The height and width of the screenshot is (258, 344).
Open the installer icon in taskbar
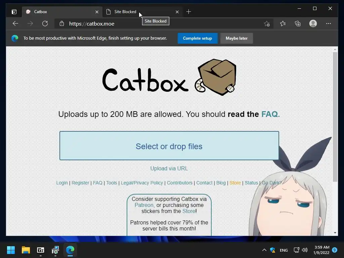[x=55, y=250]
